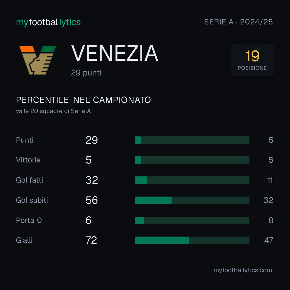290x290 pixels.
Task: Select the 19 Posizione badge
Action: click(252, 60)
